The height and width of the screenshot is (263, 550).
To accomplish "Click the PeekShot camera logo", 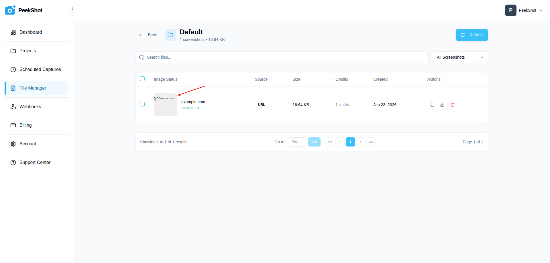I will (10, 10).
